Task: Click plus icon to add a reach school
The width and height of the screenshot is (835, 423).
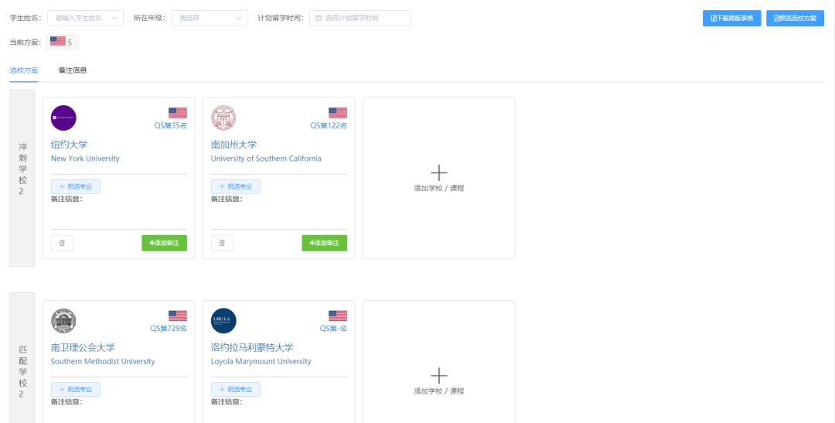Action: (x=438, y=172)
